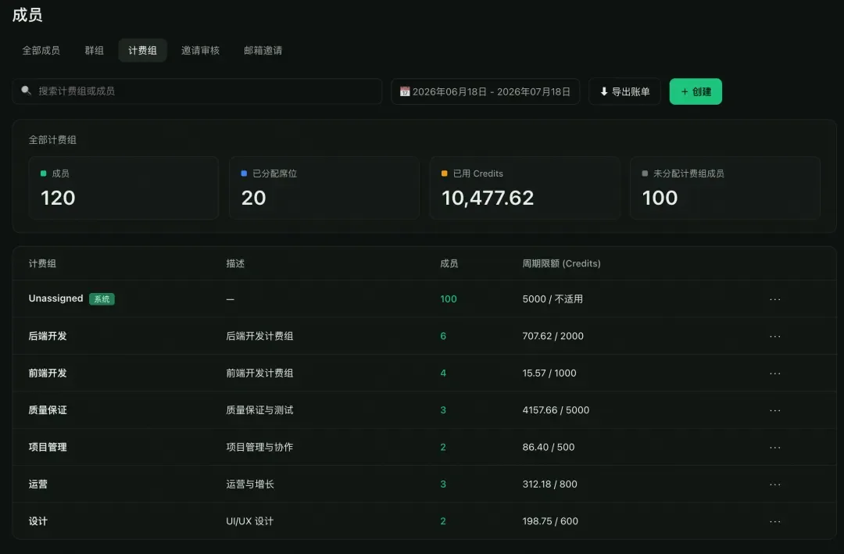Click the member count 3 for 运营
The height and width of the screenshot is (554, 844).
[443, 484]
